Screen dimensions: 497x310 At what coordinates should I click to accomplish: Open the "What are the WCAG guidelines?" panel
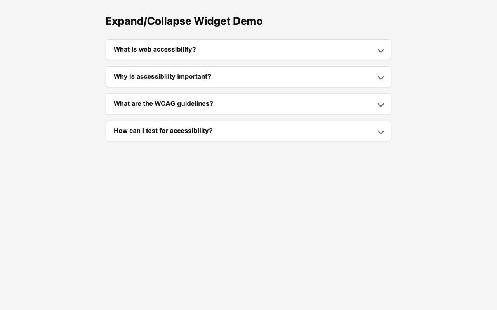click(248, 103)
